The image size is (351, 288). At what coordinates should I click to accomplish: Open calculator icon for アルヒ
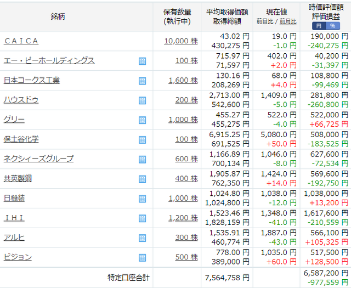click(143, 238)
